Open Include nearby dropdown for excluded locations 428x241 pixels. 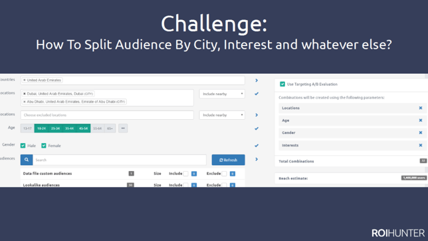pyautogui.click(x=222, y=115)
